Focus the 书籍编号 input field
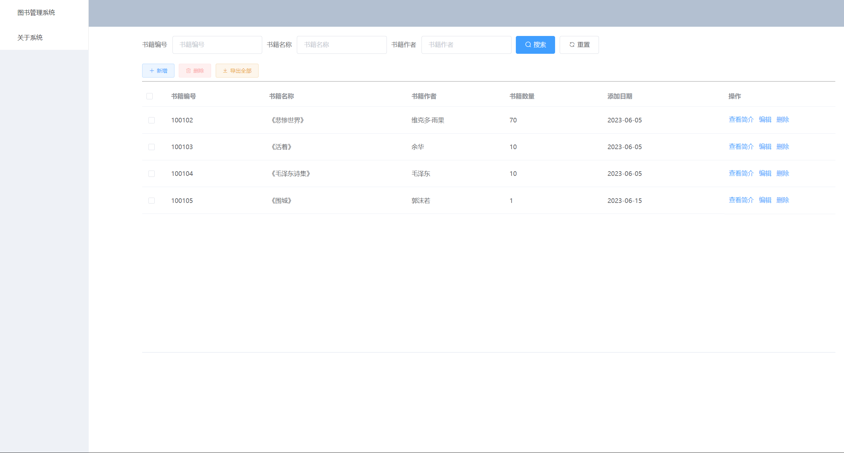 click(217, 45)
